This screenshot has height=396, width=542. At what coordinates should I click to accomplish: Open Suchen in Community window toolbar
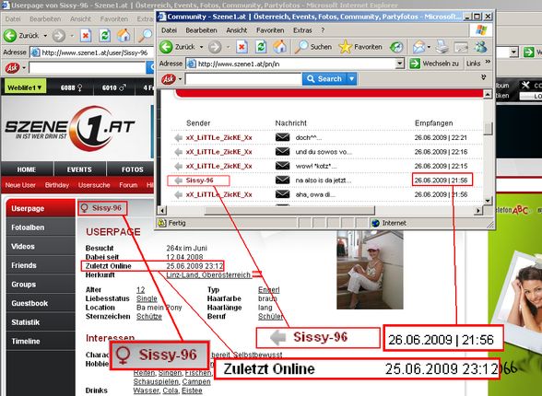(x=313, y=47)
